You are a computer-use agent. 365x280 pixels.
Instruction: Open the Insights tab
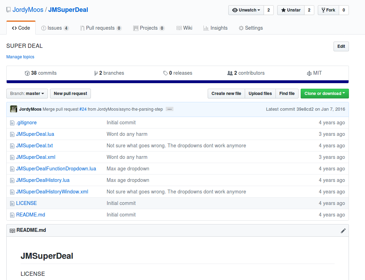click(215, 28)
